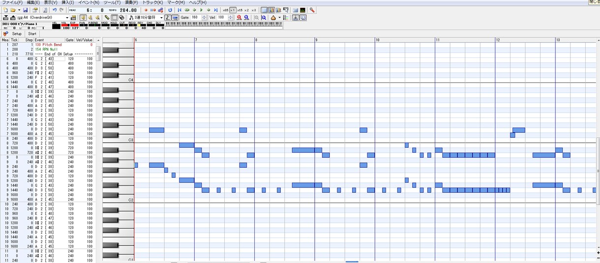Click the Gate column header
Image resolution: width=600 pixels, height=263 pixels.
coord(69,40)
